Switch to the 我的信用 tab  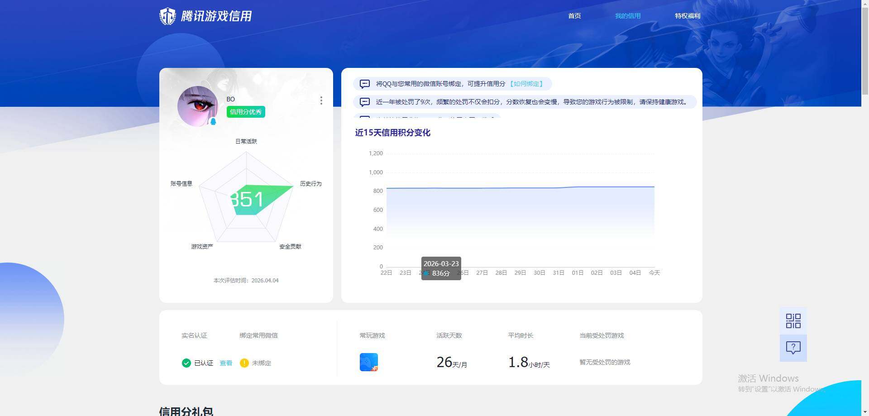pos(627,15)
